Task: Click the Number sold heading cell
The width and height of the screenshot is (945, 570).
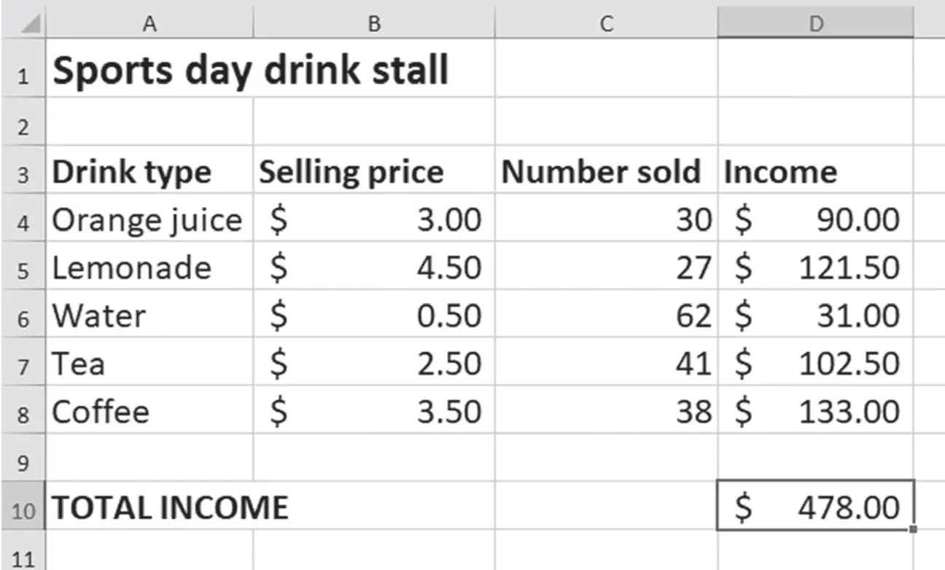Action: pyautogui.click(x=606, y=172)
